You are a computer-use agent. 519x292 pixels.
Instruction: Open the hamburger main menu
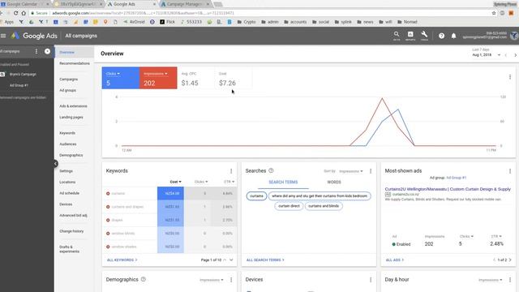3,36
